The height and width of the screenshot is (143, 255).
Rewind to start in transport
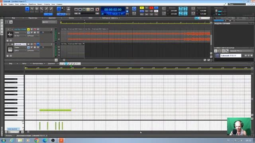pos(76,10)
